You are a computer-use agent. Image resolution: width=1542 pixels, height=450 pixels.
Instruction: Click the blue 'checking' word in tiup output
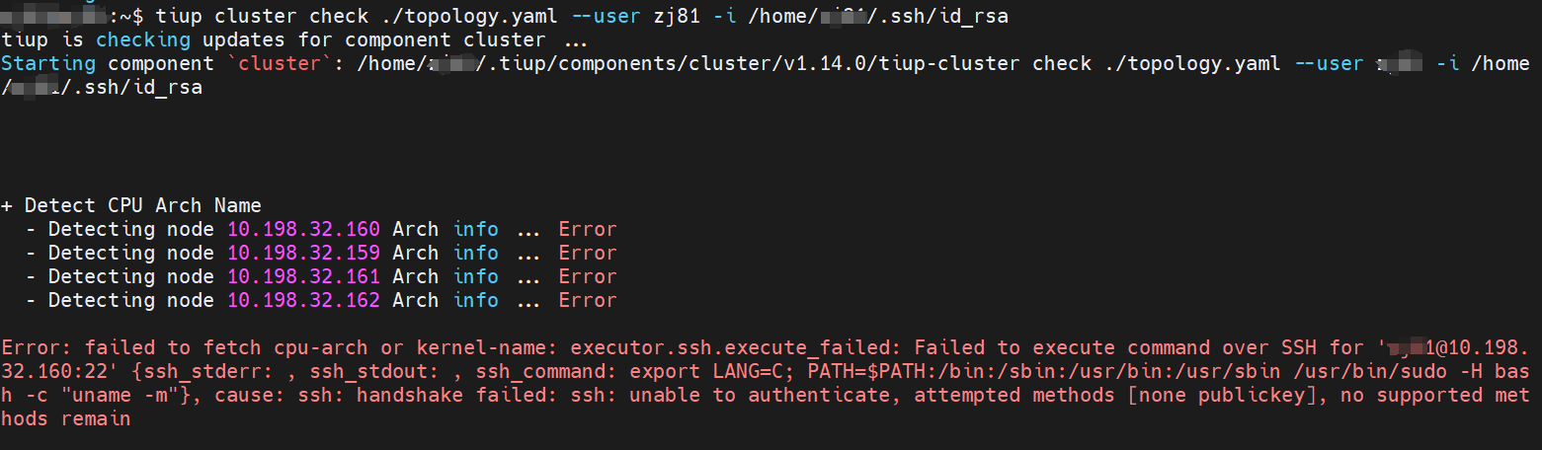[x=143, y=39]
